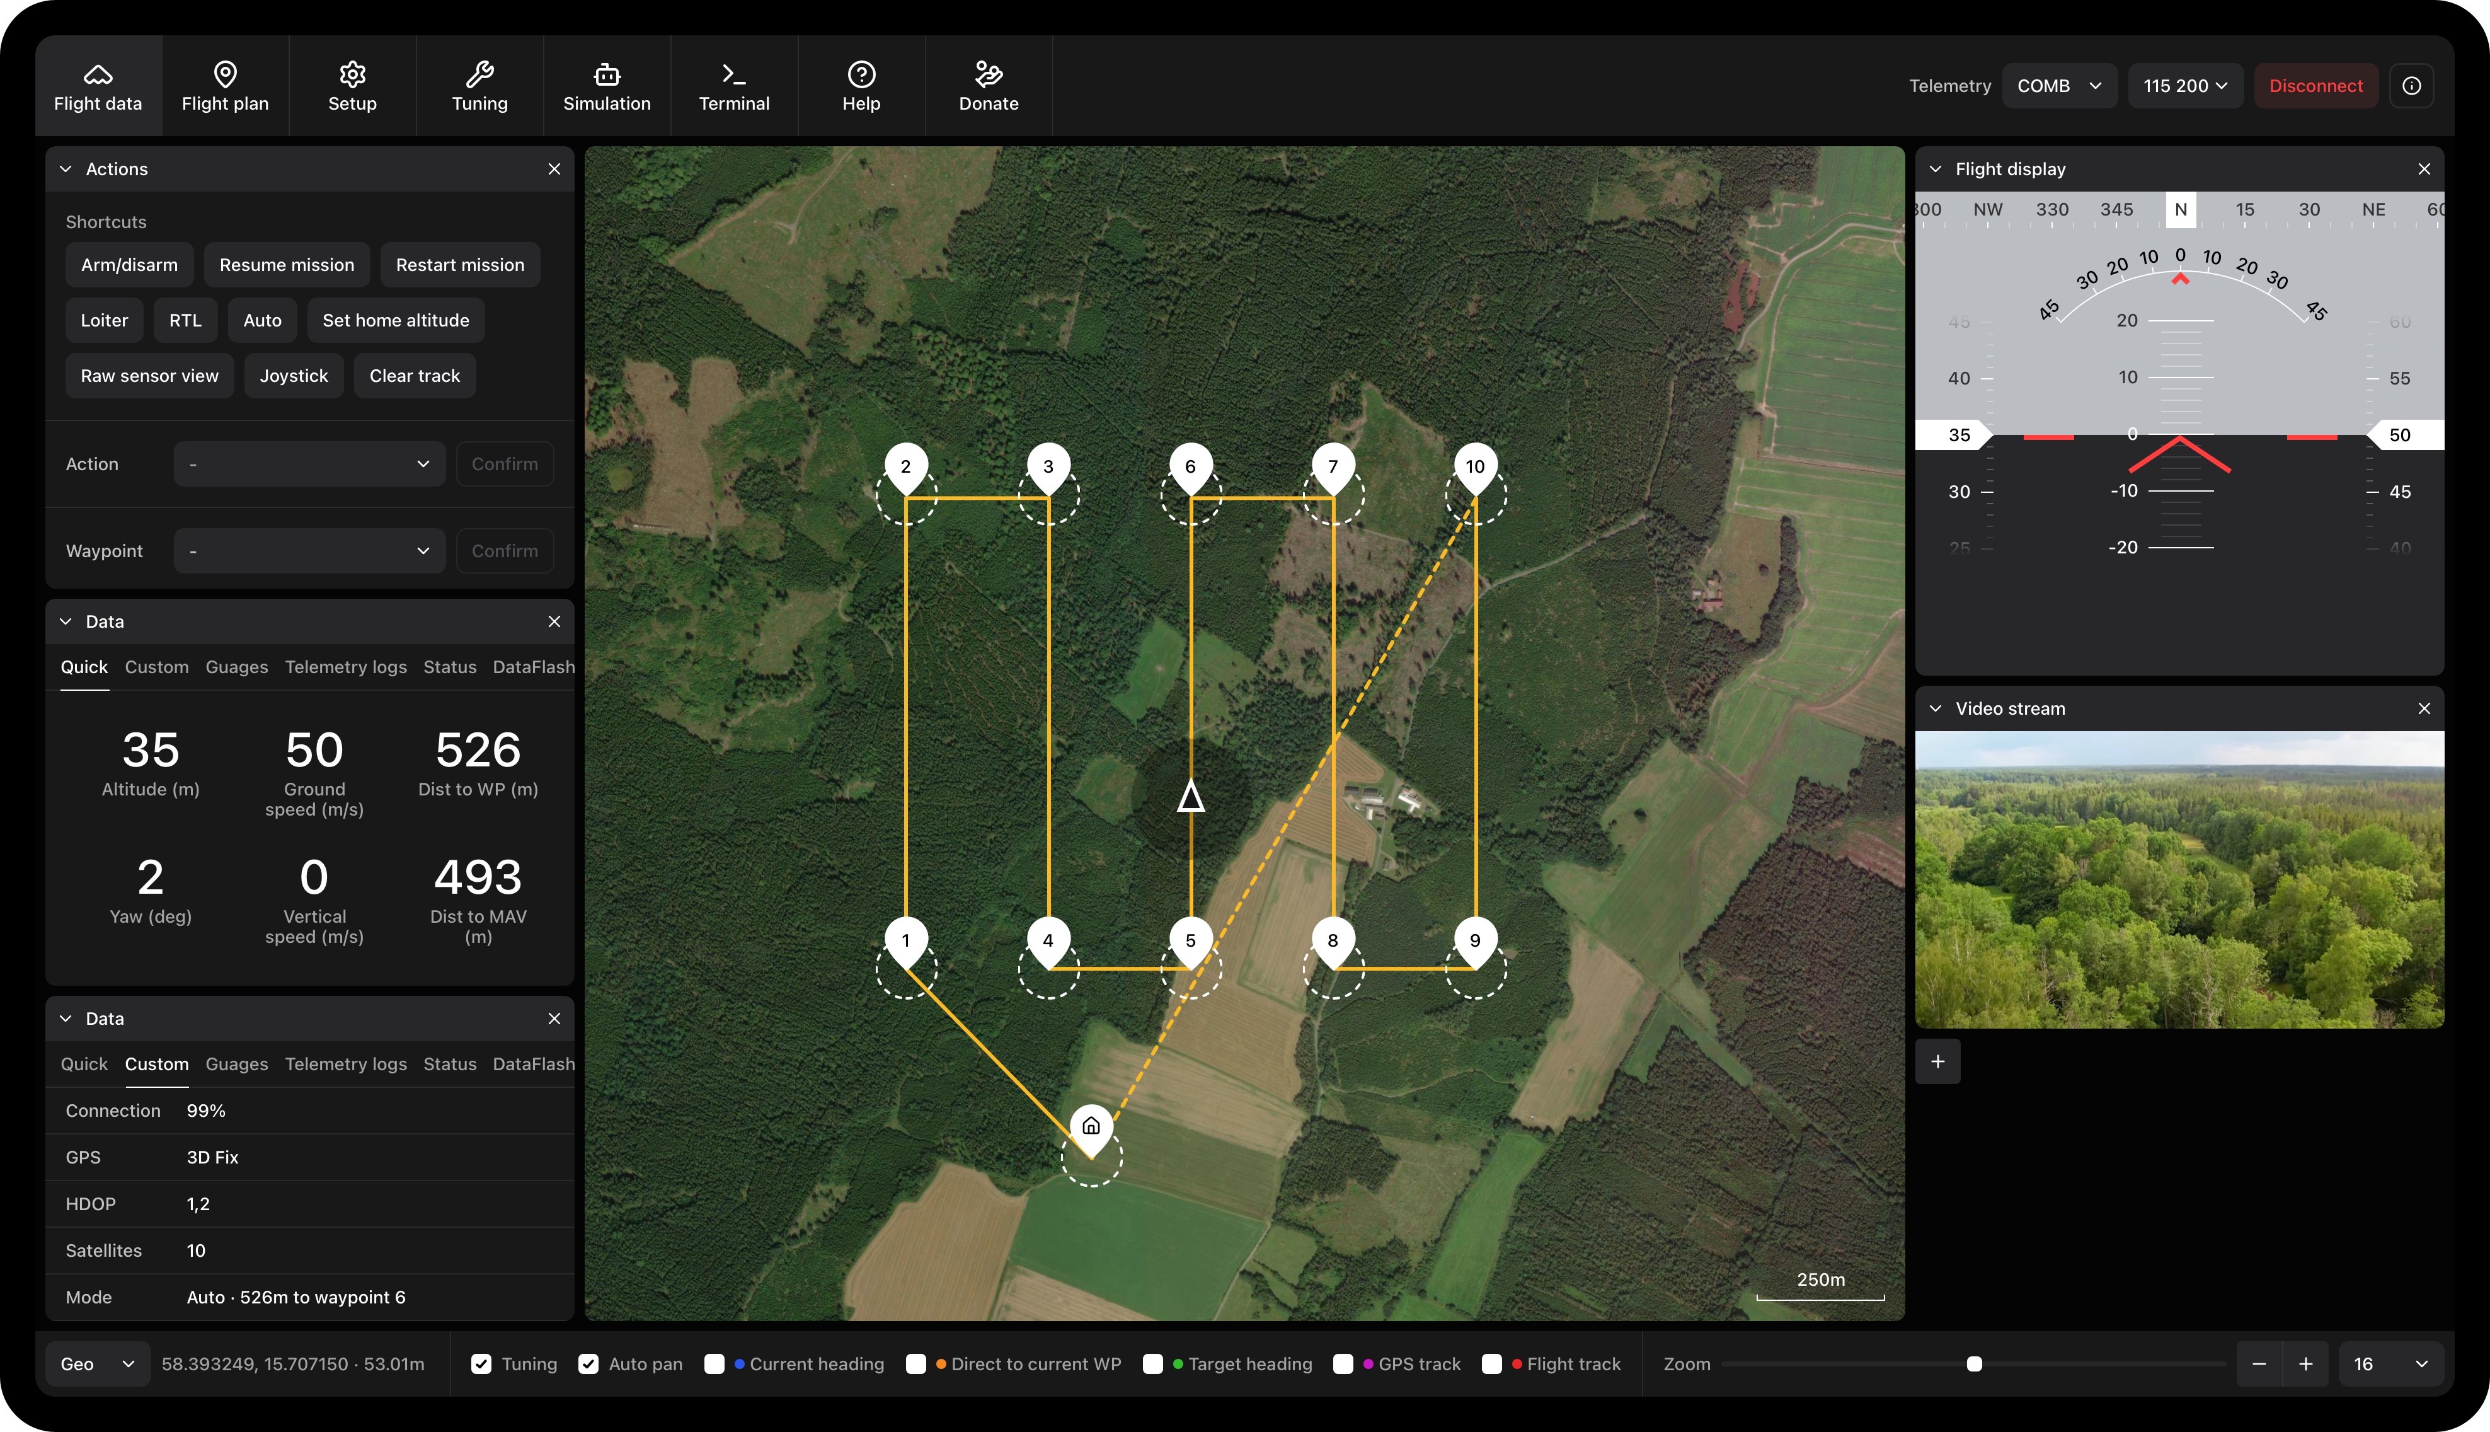Open the Terminal prompt icon

pos(733,75)
